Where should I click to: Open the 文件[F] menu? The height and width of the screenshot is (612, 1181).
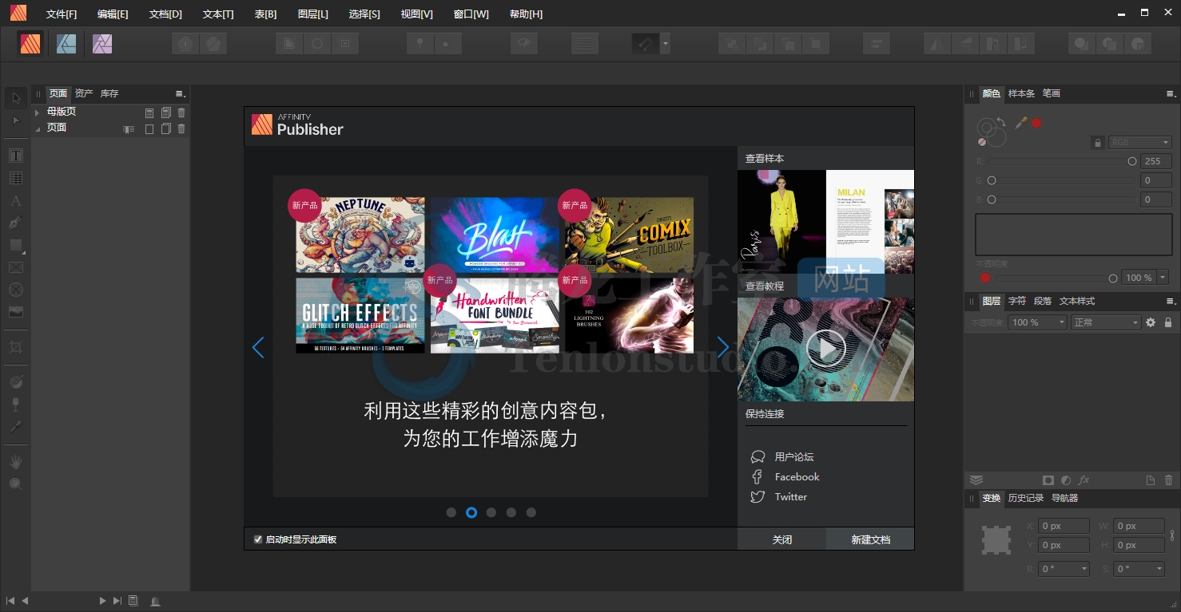pyautogui.click(x=62, y=14)
